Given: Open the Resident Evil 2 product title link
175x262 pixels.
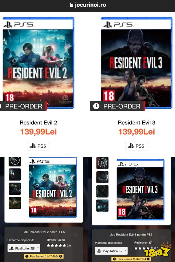Looking at the screenshot, I should (x=38, y=123).
